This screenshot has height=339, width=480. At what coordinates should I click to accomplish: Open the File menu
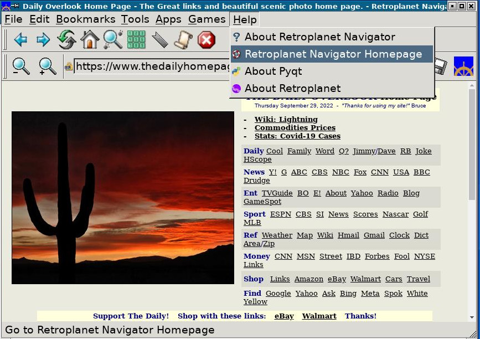[13, 19]
